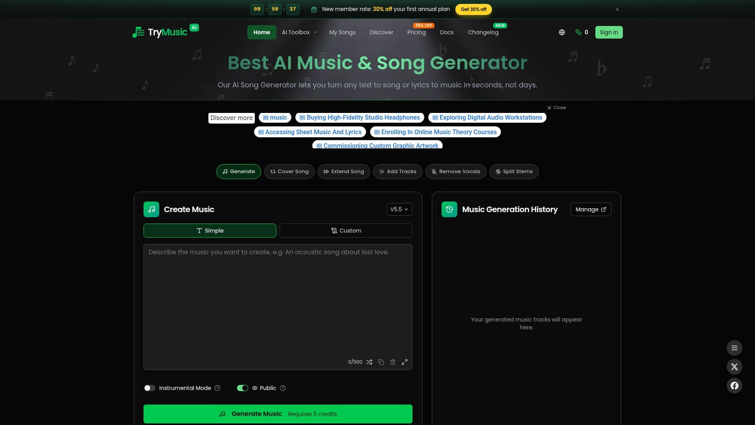This screenshot has height=425, width=755.
Task: Open Buying High-Fidelity Studio Headphones link
Action: coord(360,118)
